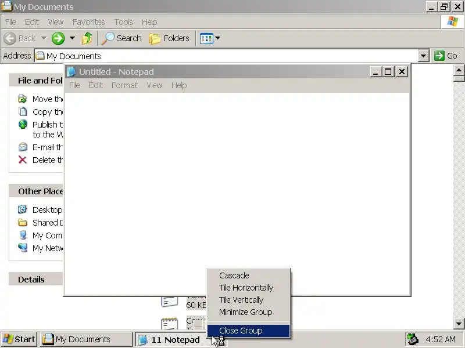Select Close Group
465x348 pixels.
coord(249,331)
